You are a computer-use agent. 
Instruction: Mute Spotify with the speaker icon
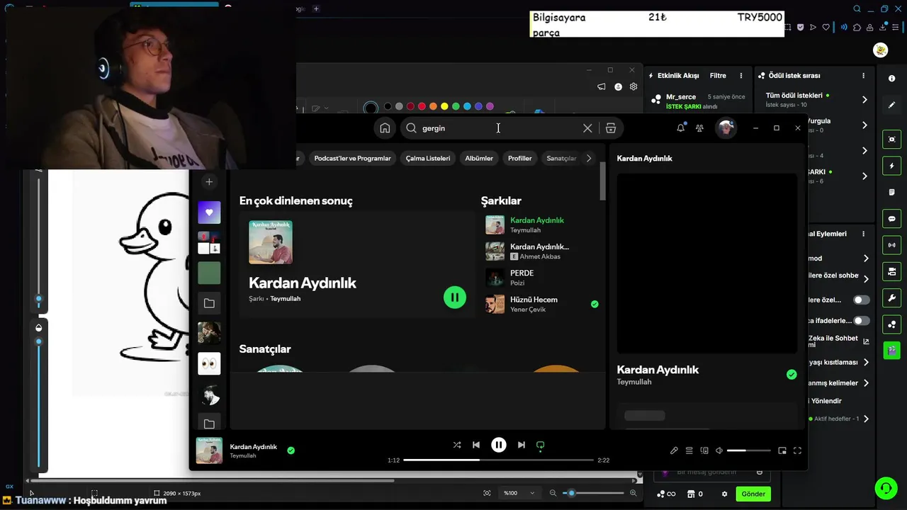point(719,450)
